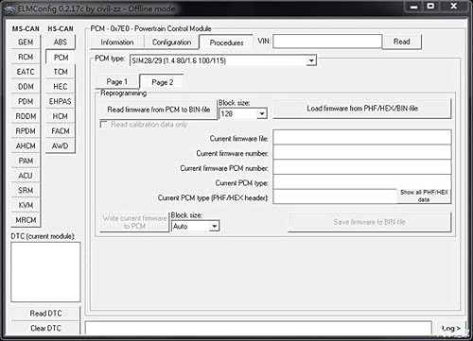
Task: Click Current firmware PCM number field
Action: pyautogui.click(x=362, y=167)
